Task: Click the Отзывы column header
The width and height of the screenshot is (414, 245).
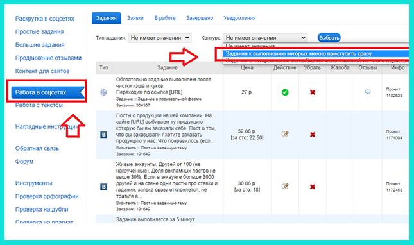Action: click(368, 68)
